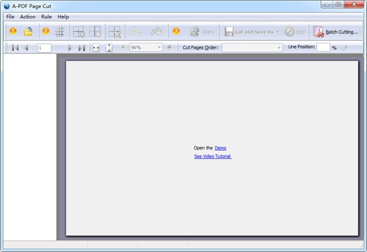Follow the See Video Tutorial link
367x252 pixels.
click(x=213, y=157)
